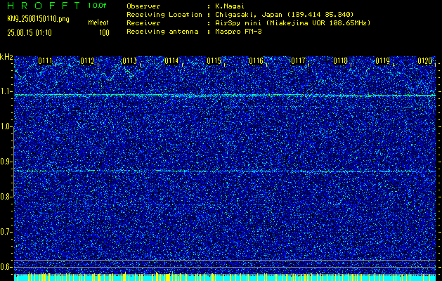
Task: Click time marker 0119
Action: pos(383,61)
